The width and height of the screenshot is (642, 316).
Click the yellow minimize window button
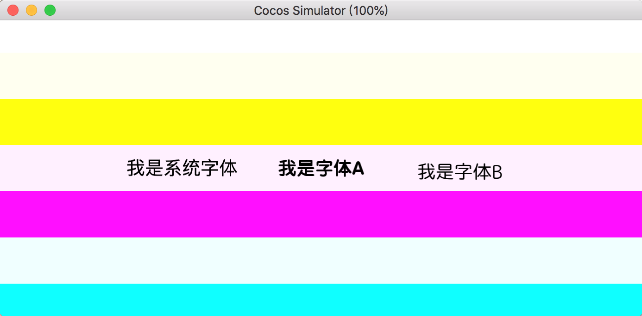pos(31,10)
